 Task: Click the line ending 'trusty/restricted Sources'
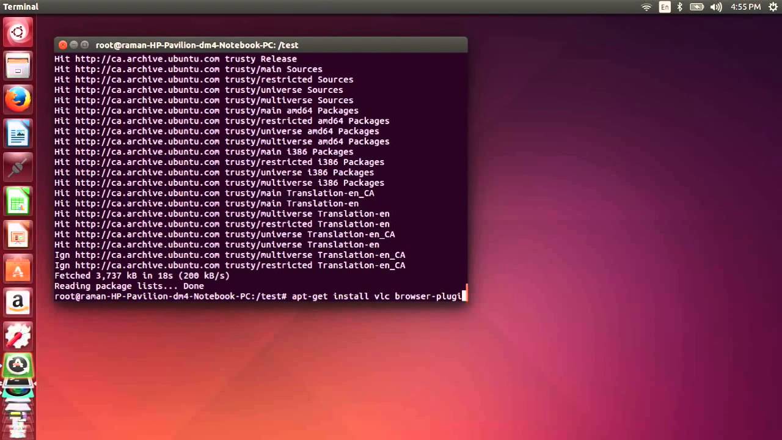(x=203, y=79)
